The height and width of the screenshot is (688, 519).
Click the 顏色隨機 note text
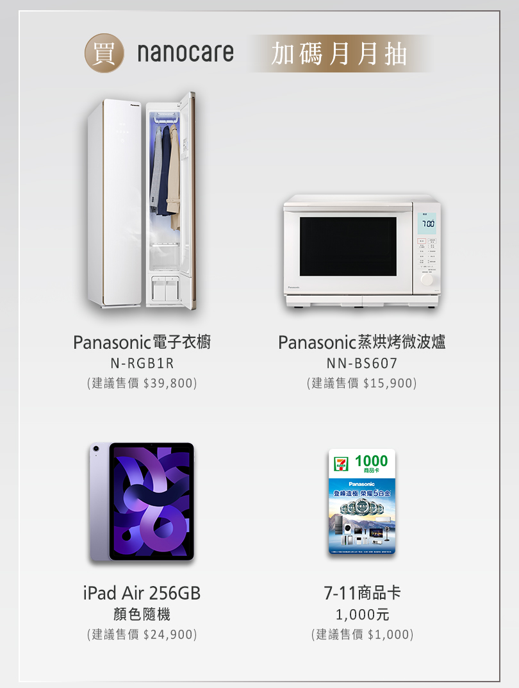[x=142, y=614]
